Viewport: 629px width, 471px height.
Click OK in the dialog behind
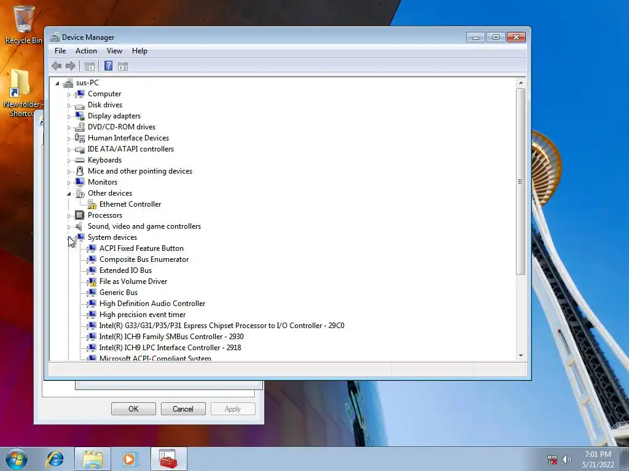coord(133,409)
